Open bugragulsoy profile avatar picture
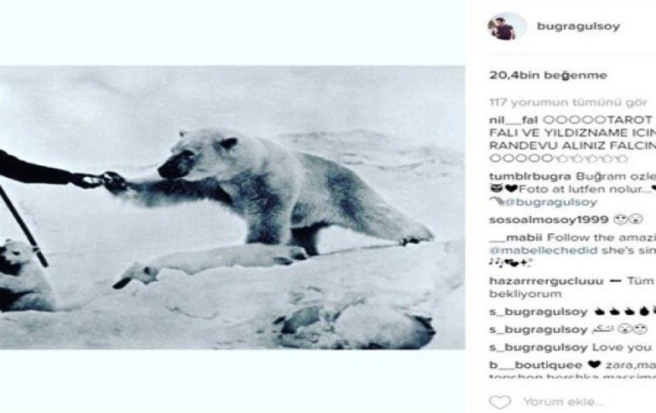656x413 pixels. [504, 26]
